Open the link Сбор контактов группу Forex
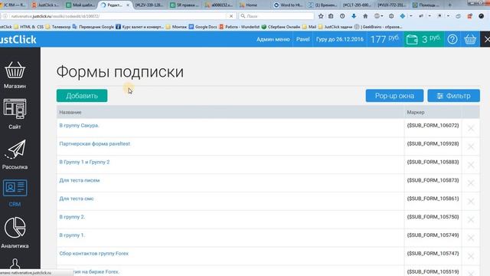The width and height of the screenshot is (490, 276). click(94, 254)
